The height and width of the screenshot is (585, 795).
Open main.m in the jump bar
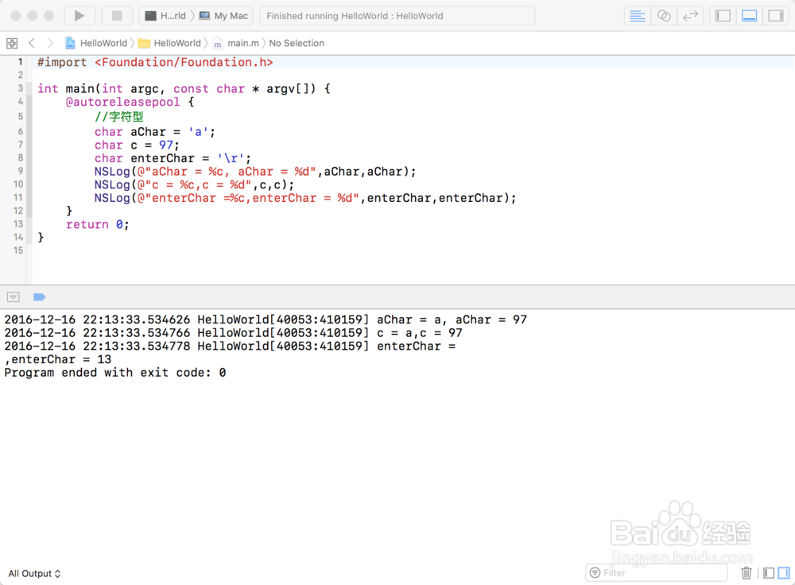pyautogui.click(x=236, y=43)
